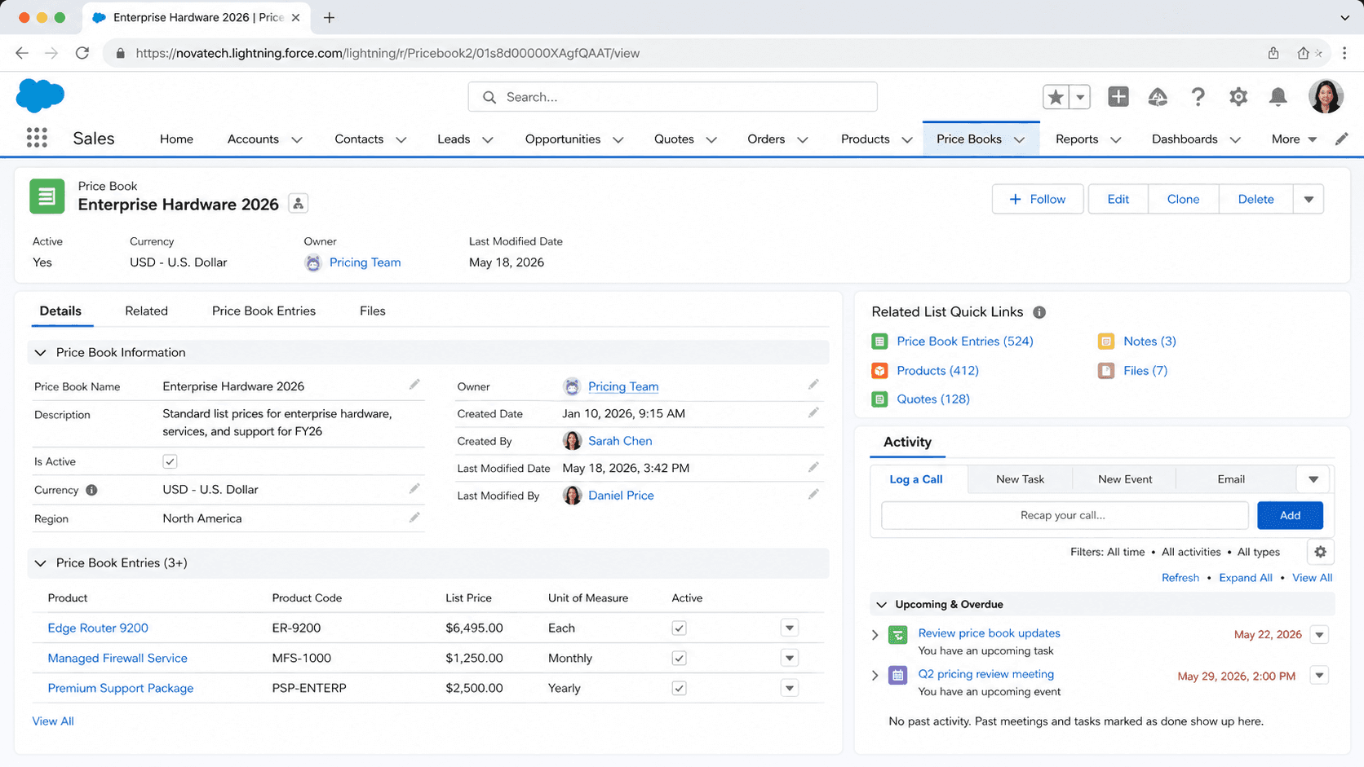Click the Favorites star icon
The height and width of the screenshot is (767, 1364).
1056,97
